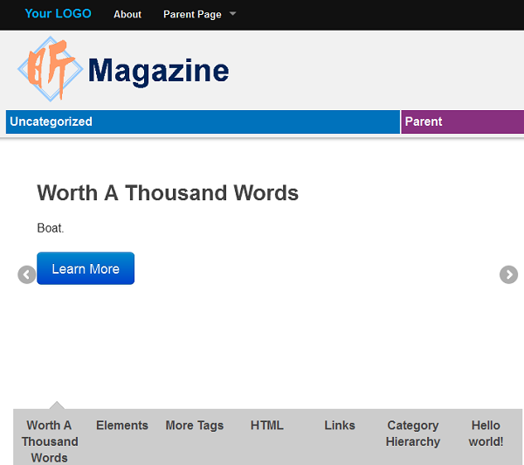Expand the Parent Page dropdown arrow

232,15
